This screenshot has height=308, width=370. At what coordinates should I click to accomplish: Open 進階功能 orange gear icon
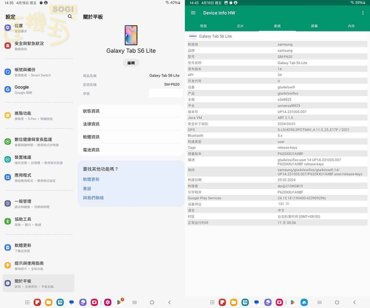pos(8,115)
